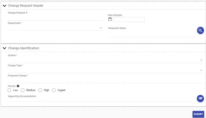Viewport: 206px width, 118px height.
Task: Click the Supporting Documentation attachment paperclip icon
Action: [x=200, y=98]
